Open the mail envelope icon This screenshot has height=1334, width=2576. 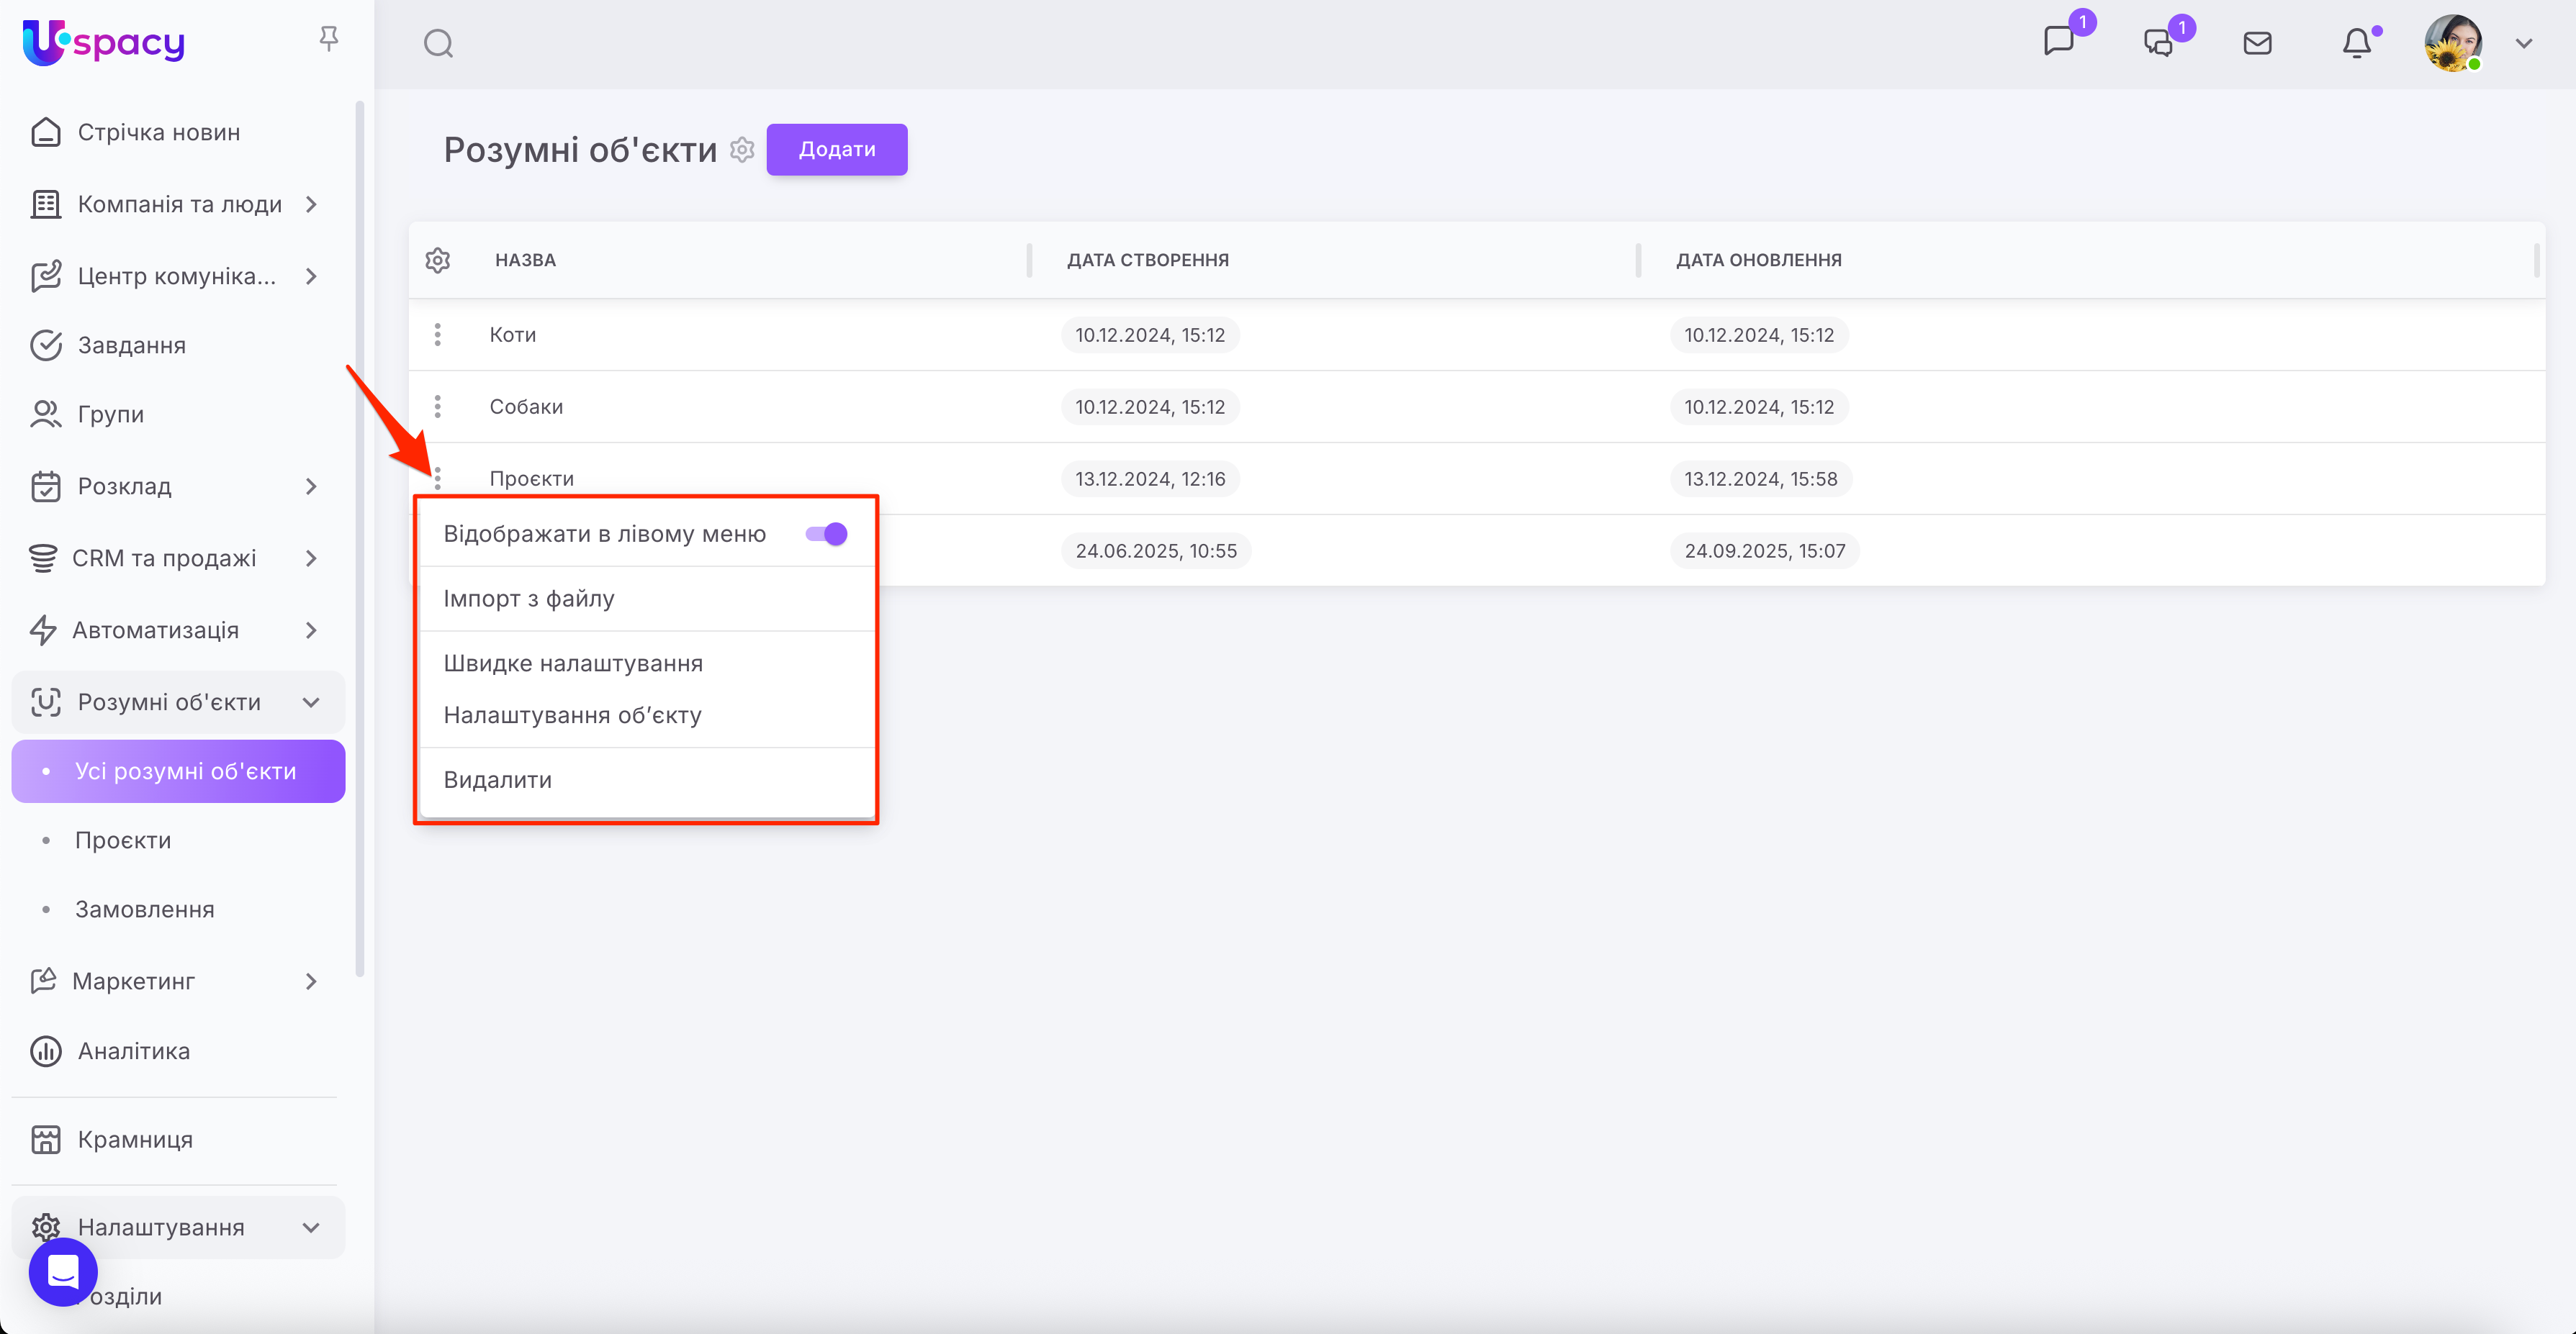point(2257,43)
